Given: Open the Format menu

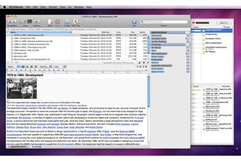Looking at the screenshot, I should click(53, 7).
